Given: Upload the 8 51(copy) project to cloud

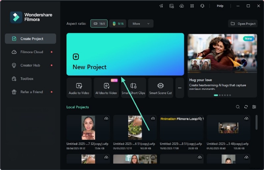Looking at the screenshot, I should click(200, 119).
